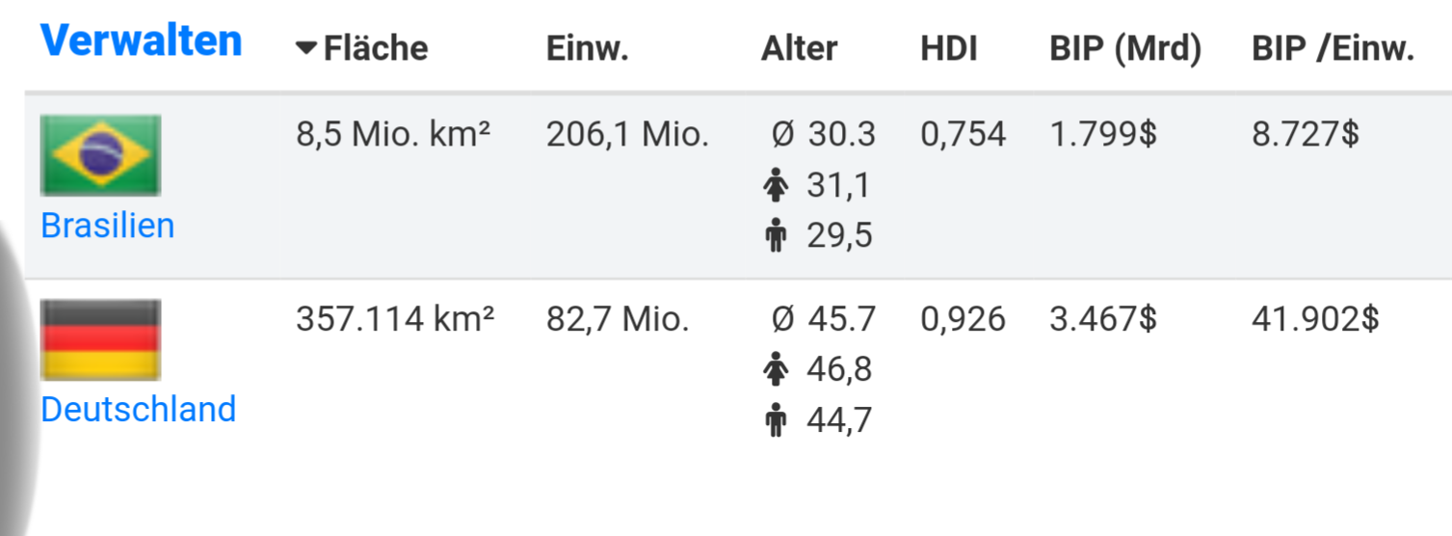Select the Fläche column header text
This screenshot has height=536, width=1452.
pos(376,49)
